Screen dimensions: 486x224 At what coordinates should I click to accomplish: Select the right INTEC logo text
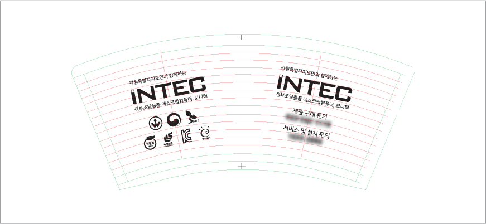point(315,86)
